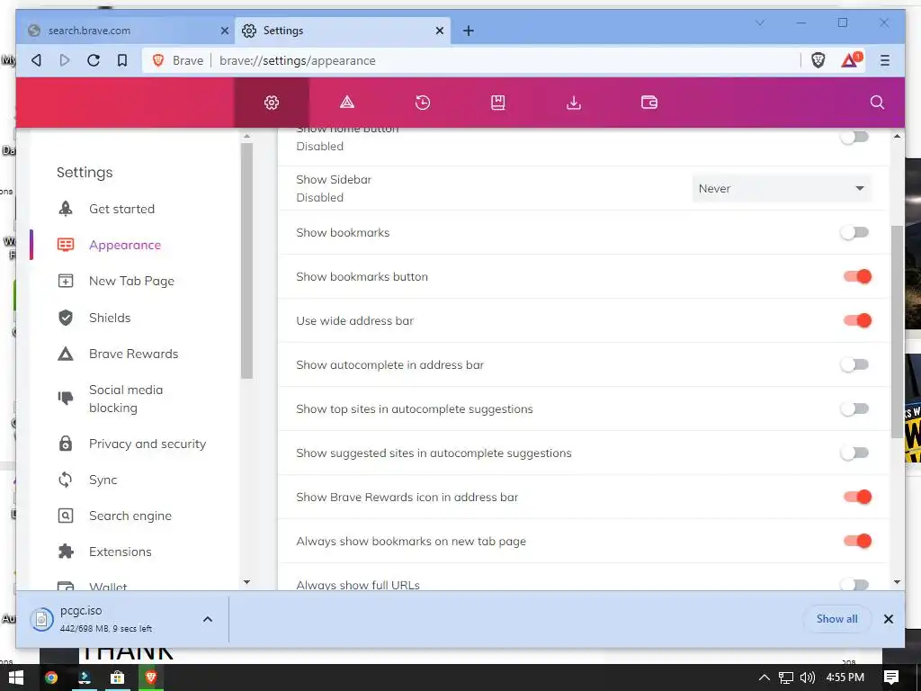
Task: Show hidden system tray icons
Action: click(765, 678)
